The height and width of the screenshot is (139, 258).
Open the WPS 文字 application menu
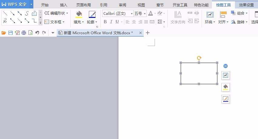(x=17, y=4)
